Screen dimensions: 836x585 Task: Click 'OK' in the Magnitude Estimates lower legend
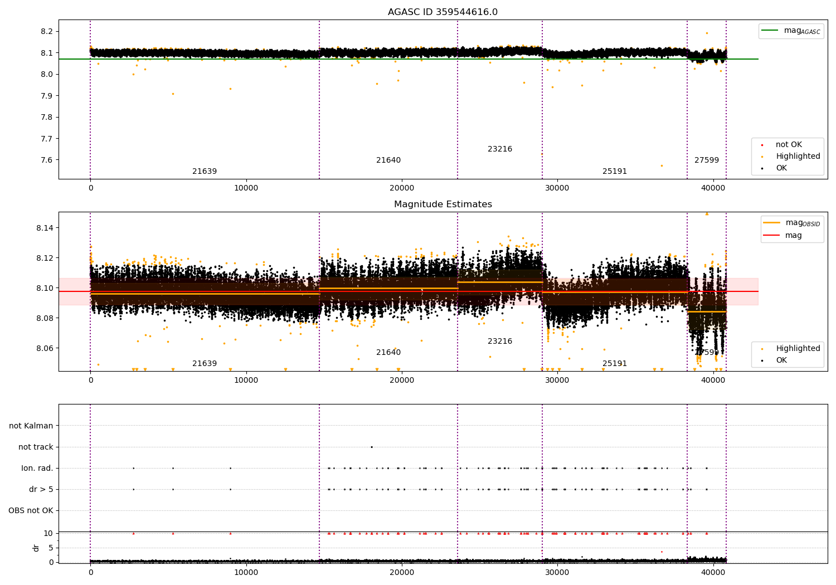pyautogui.click(x=781, y=360)
